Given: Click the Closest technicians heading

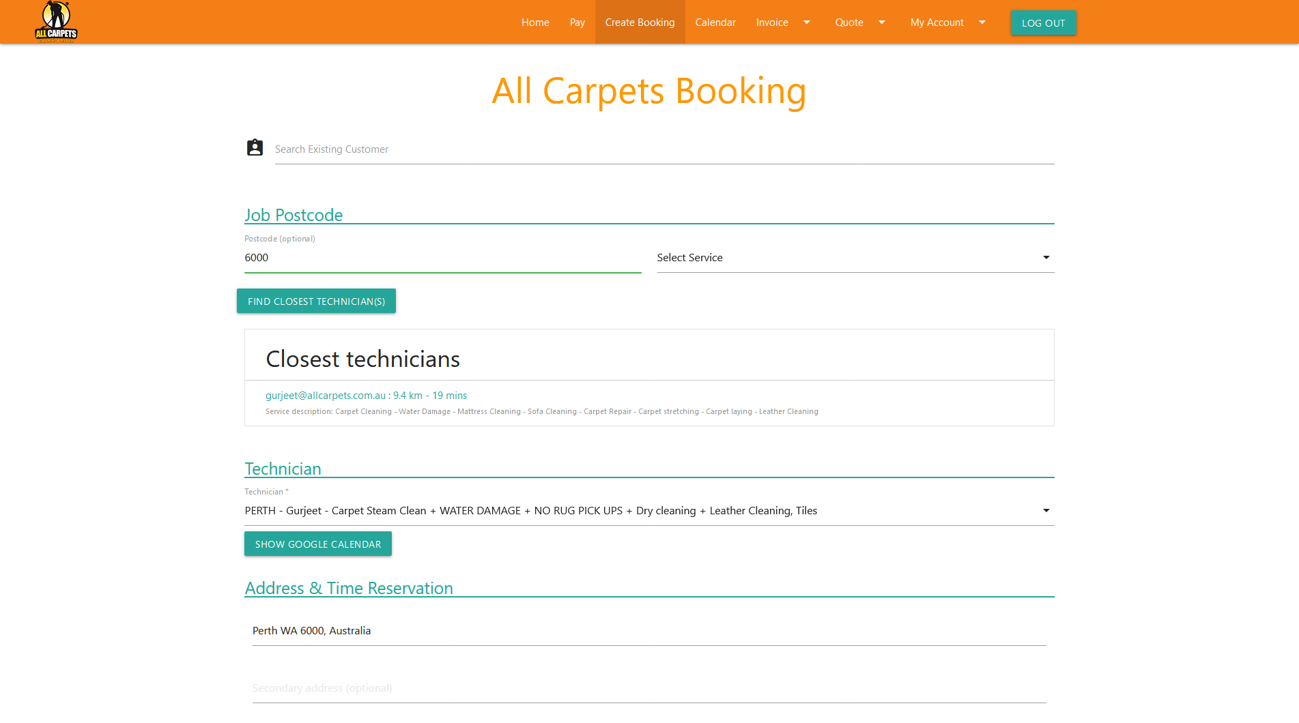Looking at the screenshot, I should pyautogui.click(x=363, y=359).
